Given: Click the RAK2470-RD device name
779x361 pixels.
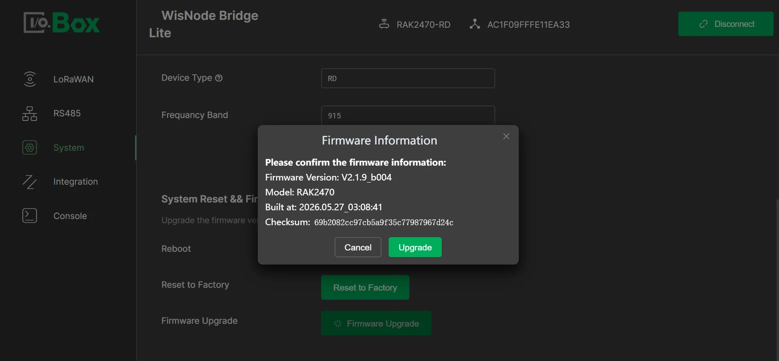Looking at the screenshot, I should (x=423, y=24).
